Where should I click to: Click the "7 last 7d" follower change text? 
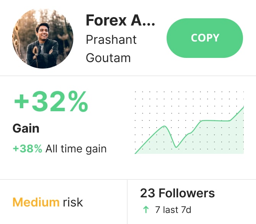tap(173, 210)
